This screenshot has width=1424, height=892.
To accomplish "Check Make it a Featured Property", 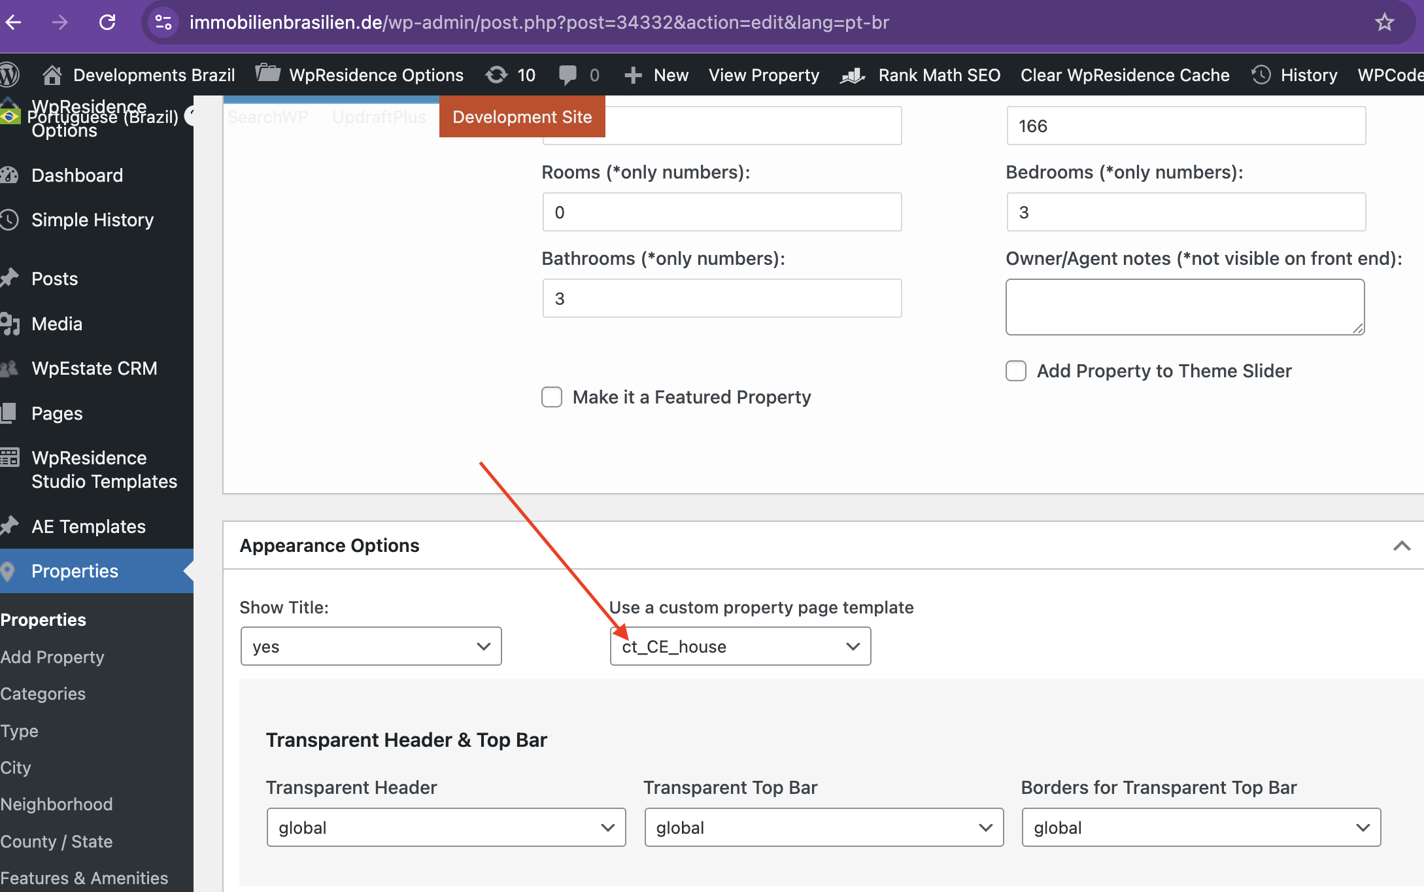I will pyautogui.click(x=552, y=397).
